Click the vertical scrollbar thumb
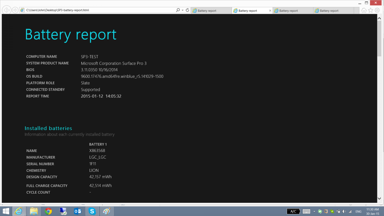Viewport: 384px width, 216px height. click(x=380, y=38)
